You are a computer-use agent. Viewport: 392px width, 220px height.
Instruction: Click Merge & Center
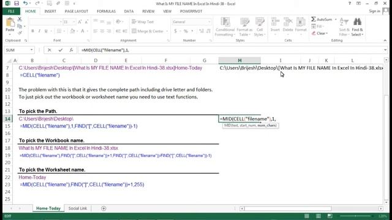pos(148,31)
